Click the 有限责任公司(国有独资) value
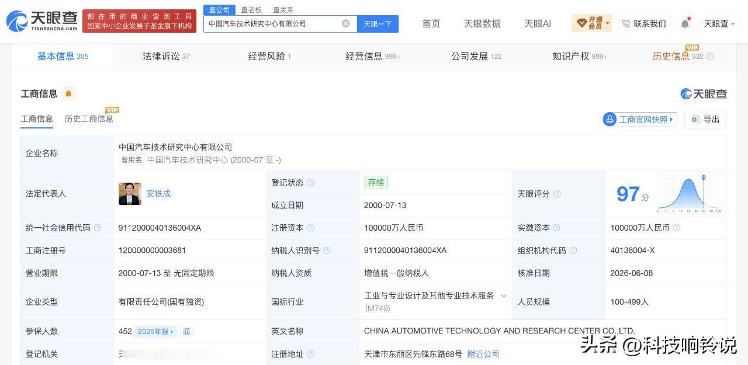This screenshot has width=748, height=365. (161, 302)
